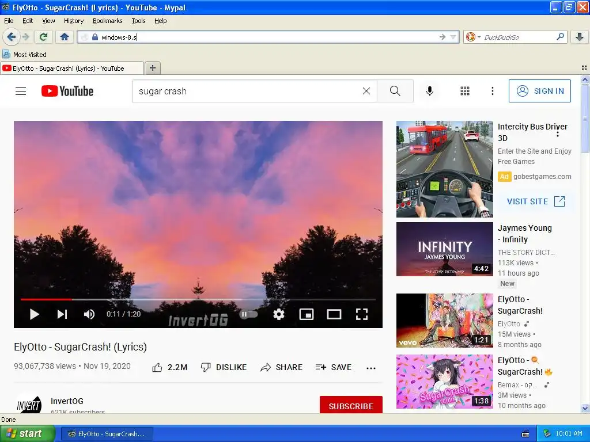Clear the sugar crash search text

click(x=366, y=91)
